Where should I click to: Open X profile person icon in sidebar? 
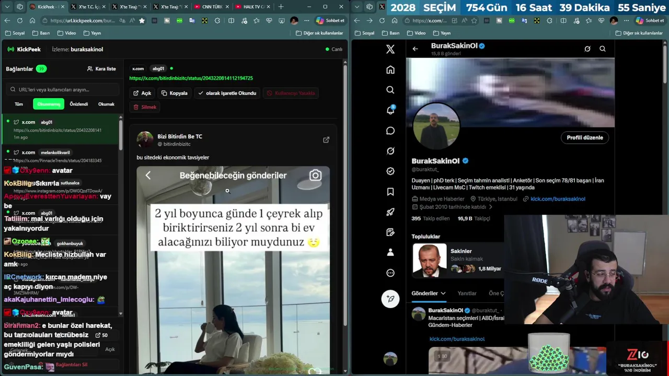pyautogui.click(x=390, y=252)
